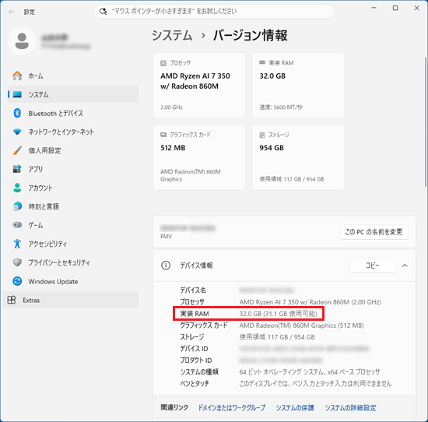Click the 時刻と言語 globe clock icon
The height and width of the screenshot is (422, 428).
tap(17, 206)
